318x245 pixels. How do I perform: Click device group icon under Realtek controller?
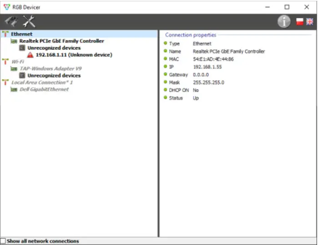point(22,48)
